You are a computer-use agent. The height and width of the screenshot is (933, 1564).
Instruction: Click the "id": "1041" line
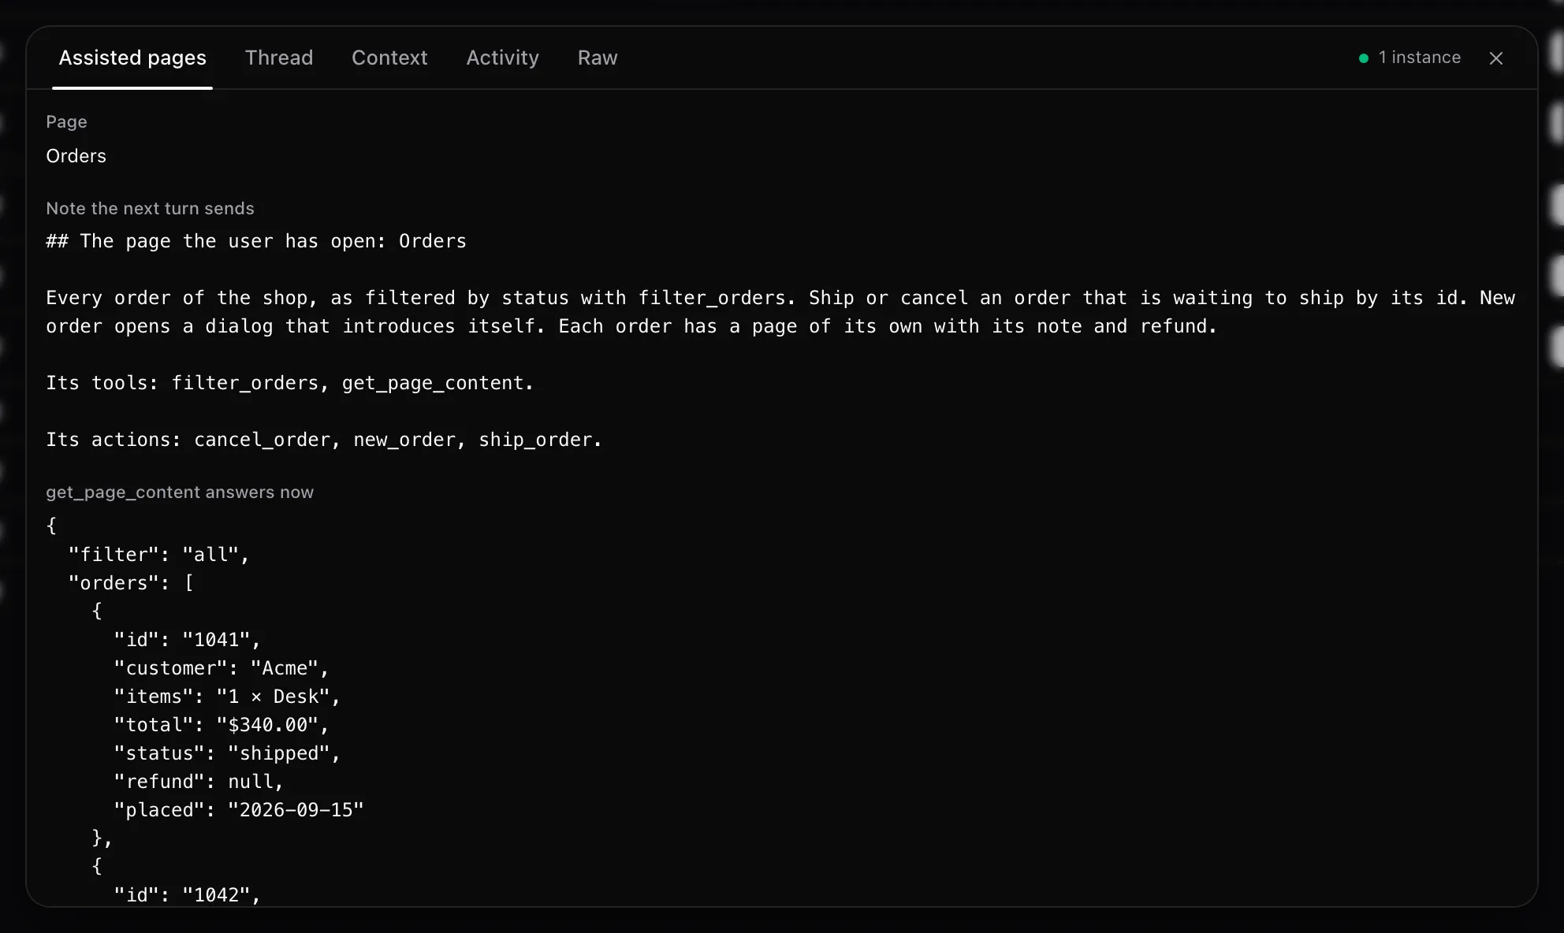(187, 640)
